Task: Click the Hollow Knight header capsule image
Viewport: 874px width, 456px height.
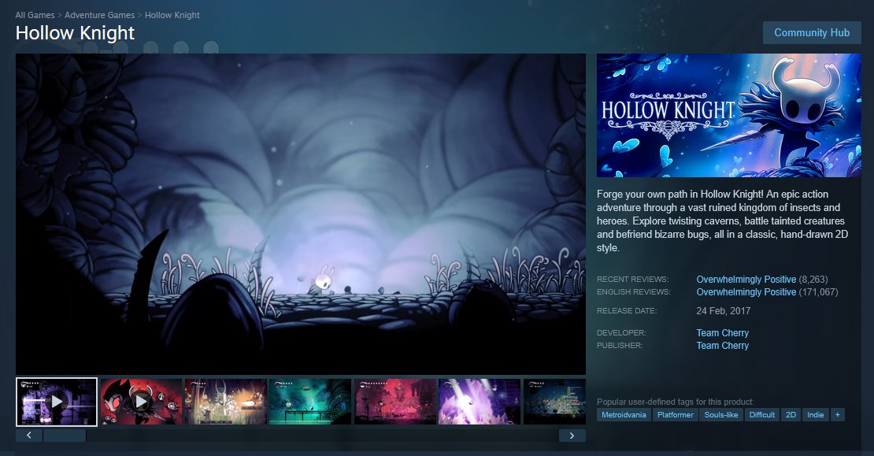Action: (729, 116)
